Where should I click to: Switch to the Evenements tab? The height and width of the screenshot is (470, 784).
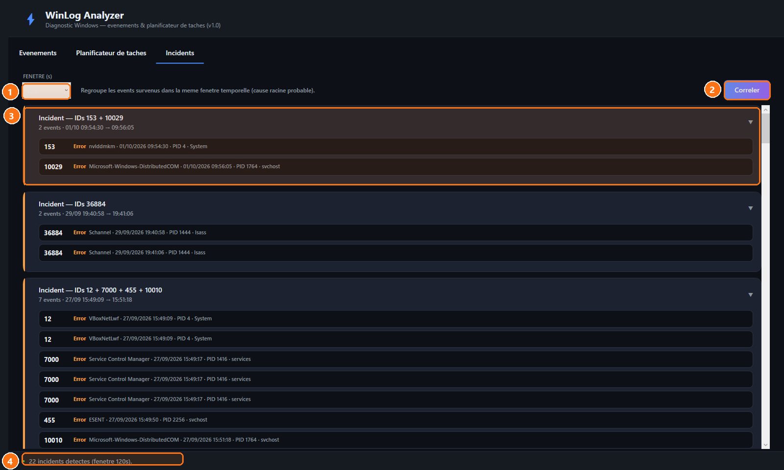tap(38, 53)
